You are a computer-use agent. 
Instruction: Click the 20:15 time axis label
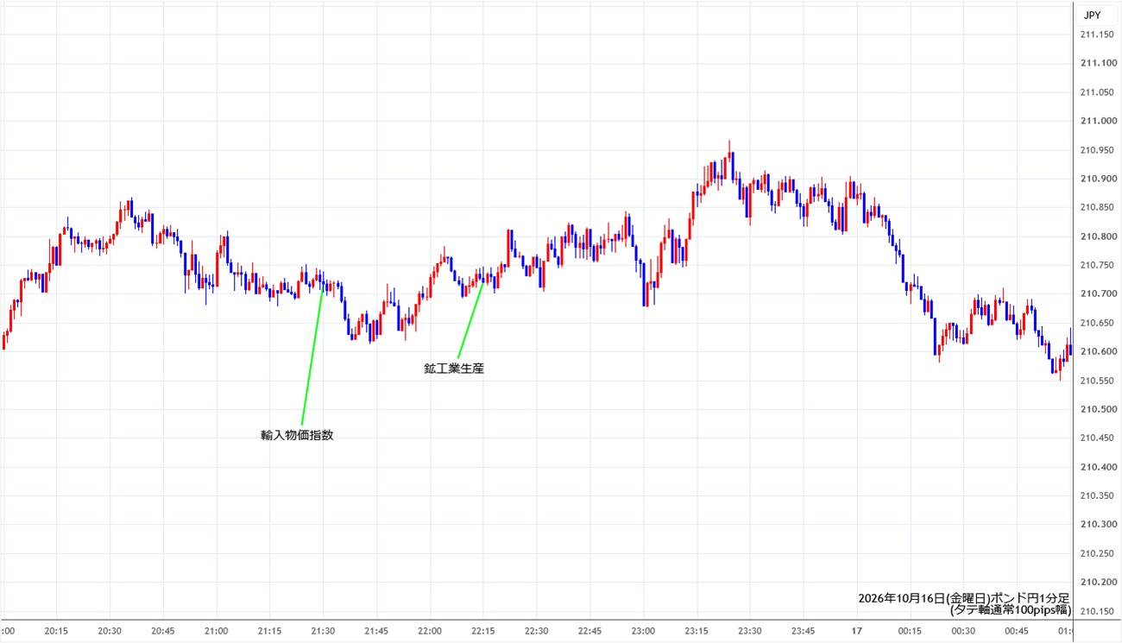[56, 631]
